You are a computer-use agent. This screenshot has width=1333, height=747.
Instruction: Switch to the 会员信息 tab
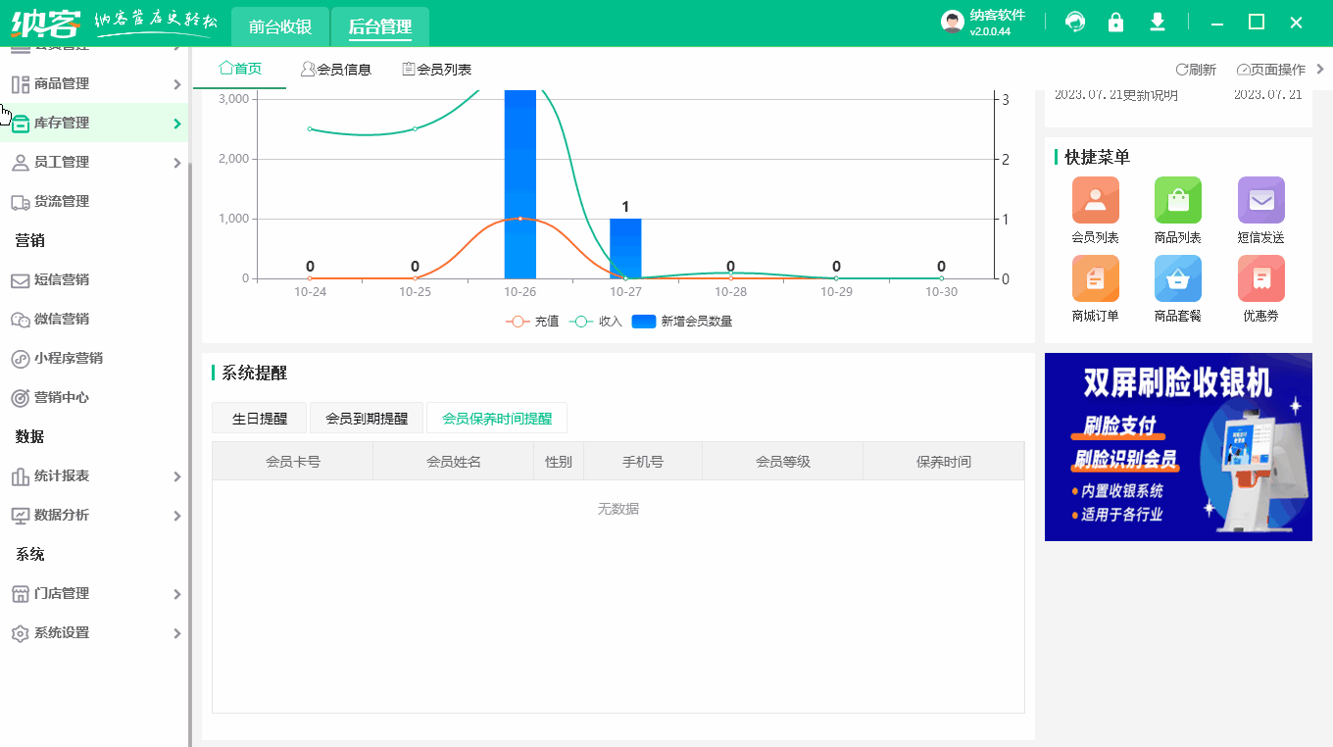click(337, 69)
